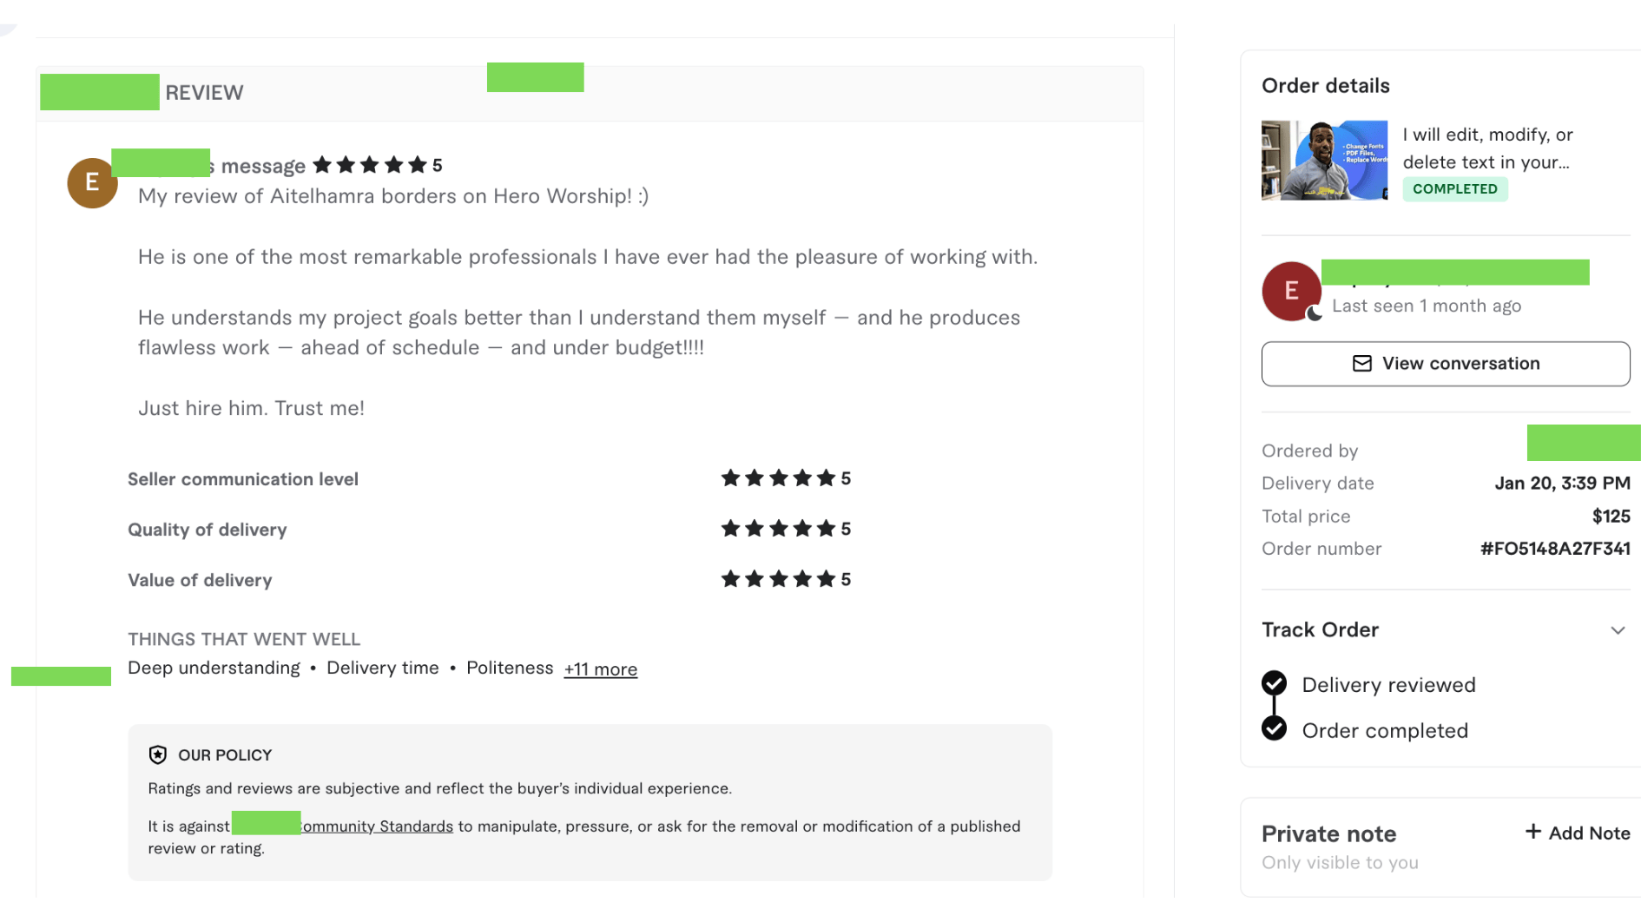Collapse the Track Order section chevron
The height and width of the screenshot is (922, 1641).
coord(1617,630)
